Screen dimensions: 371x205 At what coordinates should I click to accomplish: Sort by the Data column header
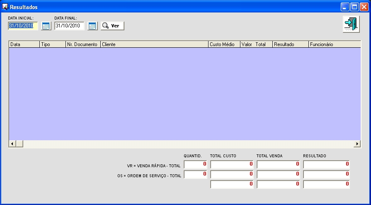tap(24, 44)
